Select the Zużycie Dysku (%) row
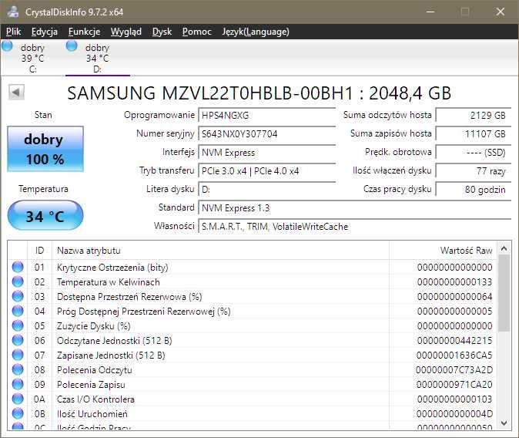519x438 pixels. 252,326
